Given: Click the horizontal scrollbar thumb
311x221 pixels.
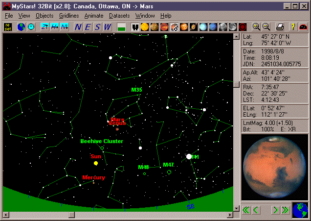Looking at the screenshot, I should click(x=71, y=215).
